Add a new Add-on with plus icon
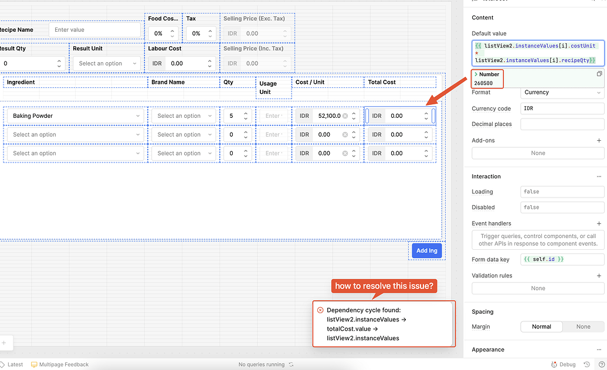The width and height of the screenshot is (607, 370). pos(599,141)
